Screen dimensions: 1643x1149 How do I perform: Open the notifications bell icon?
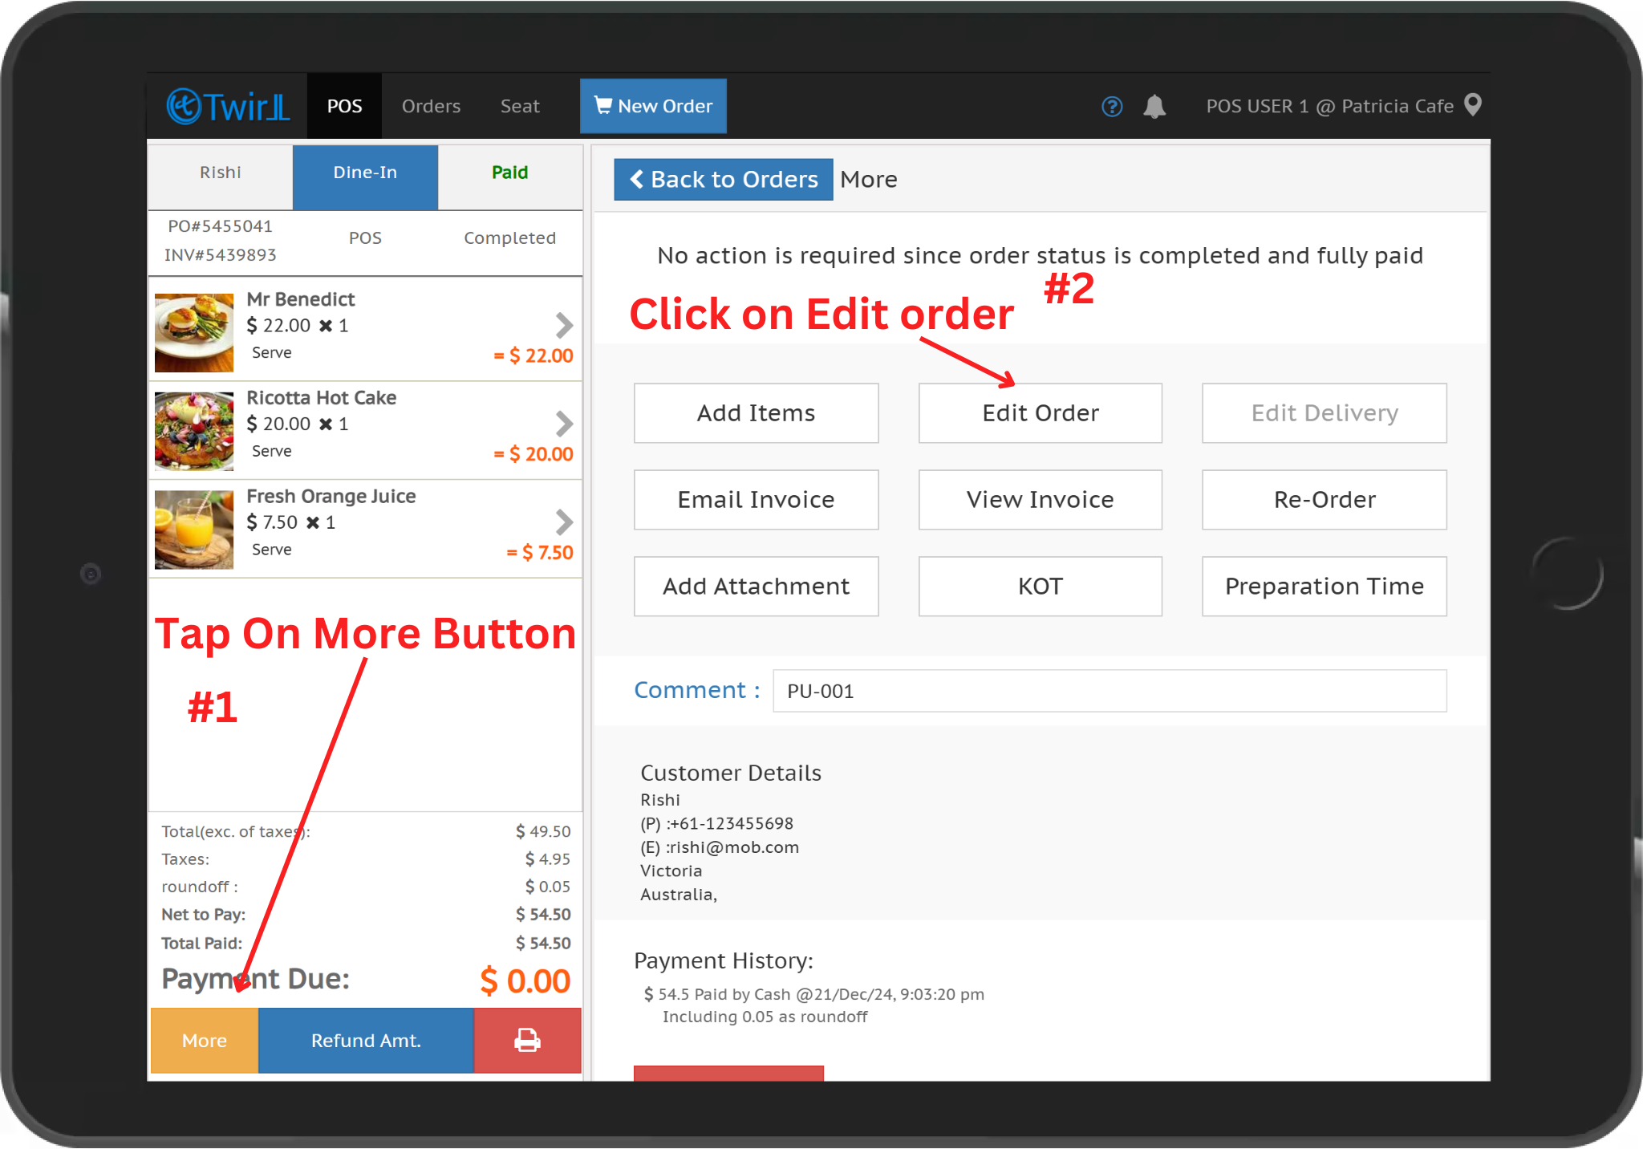tap(1154, 106)
